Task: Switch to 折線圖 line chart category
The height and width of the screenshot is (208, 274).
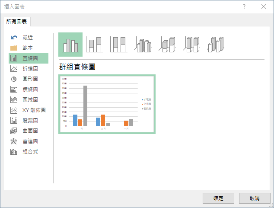Action: pos(29,69)
